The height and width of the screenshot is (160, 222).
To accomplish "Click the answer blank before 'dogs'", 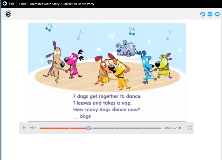I will point(76,118).
